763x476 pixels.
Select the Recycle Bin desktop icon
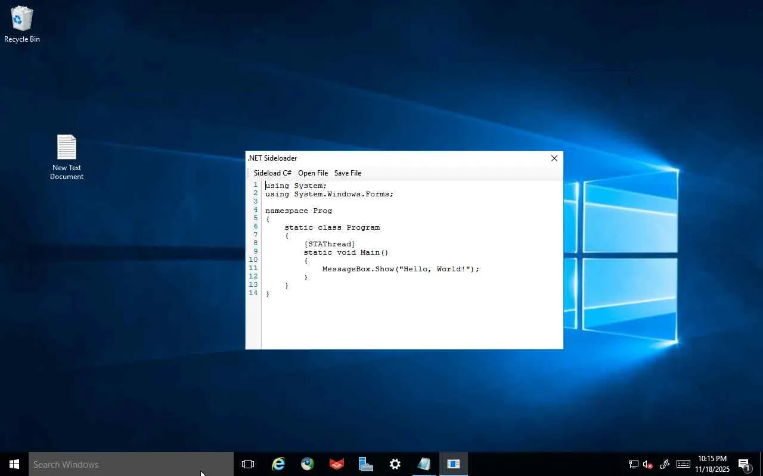click(21, 24)
